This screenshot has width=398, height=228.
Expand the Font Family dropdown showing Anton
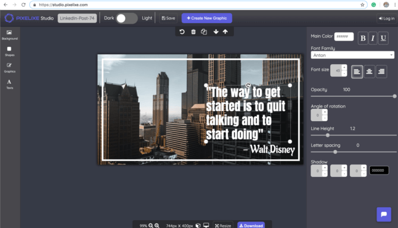pyautogui.click(x=352, y=55)
